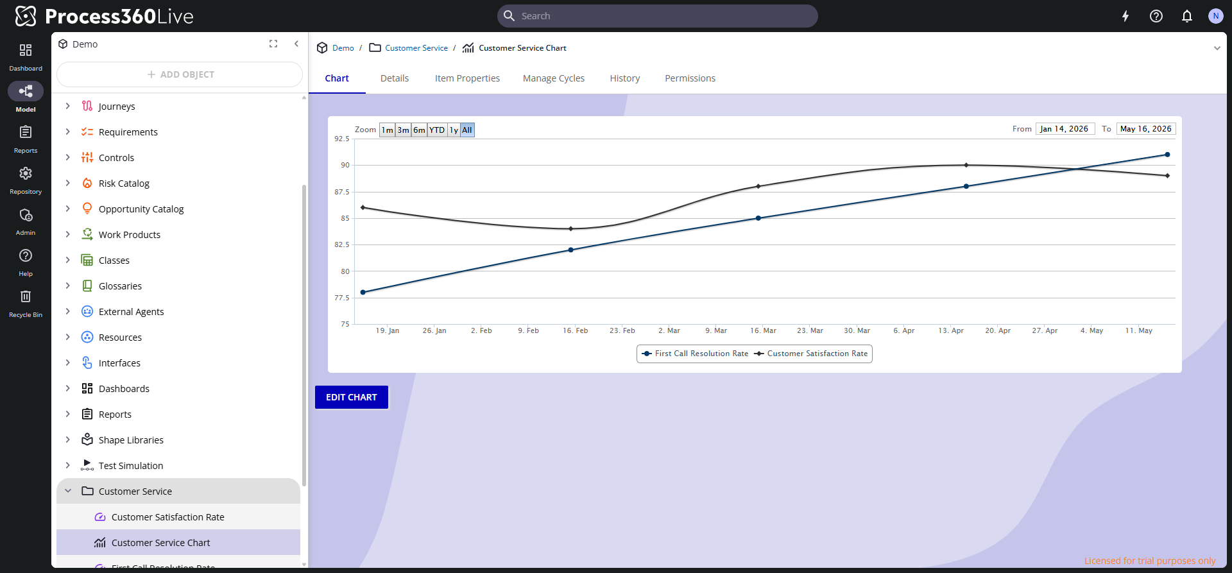Image resolution: width=1232 pixels, height=573 pixels.
Task: Open the notifications bell
Action: (1187, 16)
